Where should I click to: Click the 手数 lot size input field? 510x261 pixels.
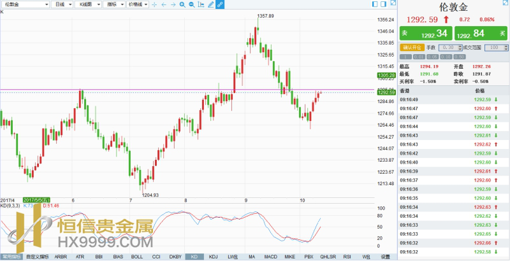click(x=447, y=47)
